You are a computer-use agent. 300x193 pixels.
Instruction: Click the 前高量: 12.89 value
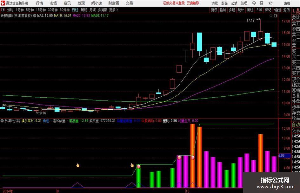(79, 120)
